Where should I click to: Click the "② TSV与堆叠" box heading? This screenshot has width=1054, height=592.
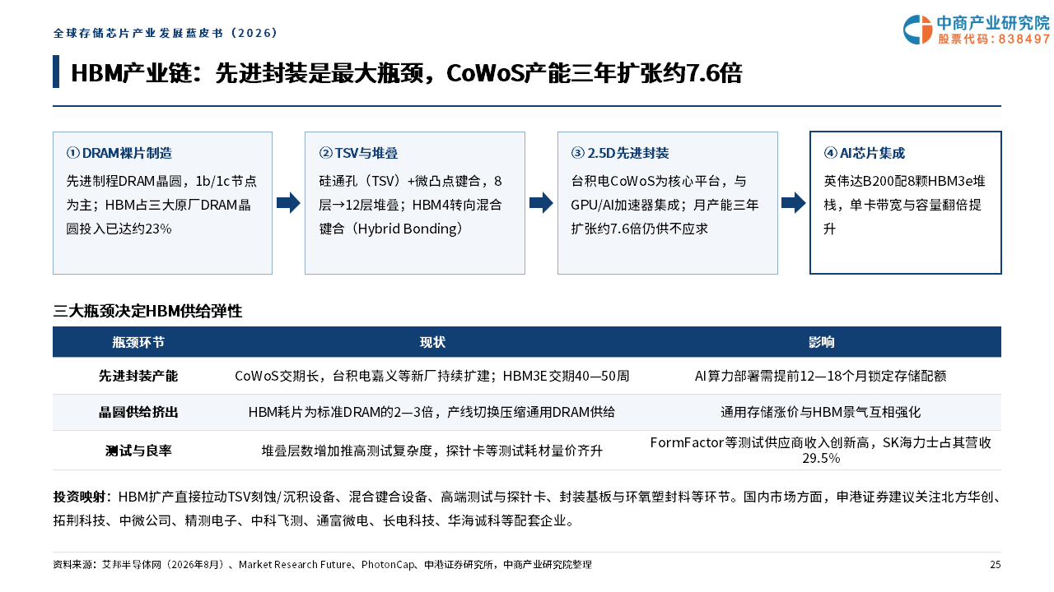(358, 154)
